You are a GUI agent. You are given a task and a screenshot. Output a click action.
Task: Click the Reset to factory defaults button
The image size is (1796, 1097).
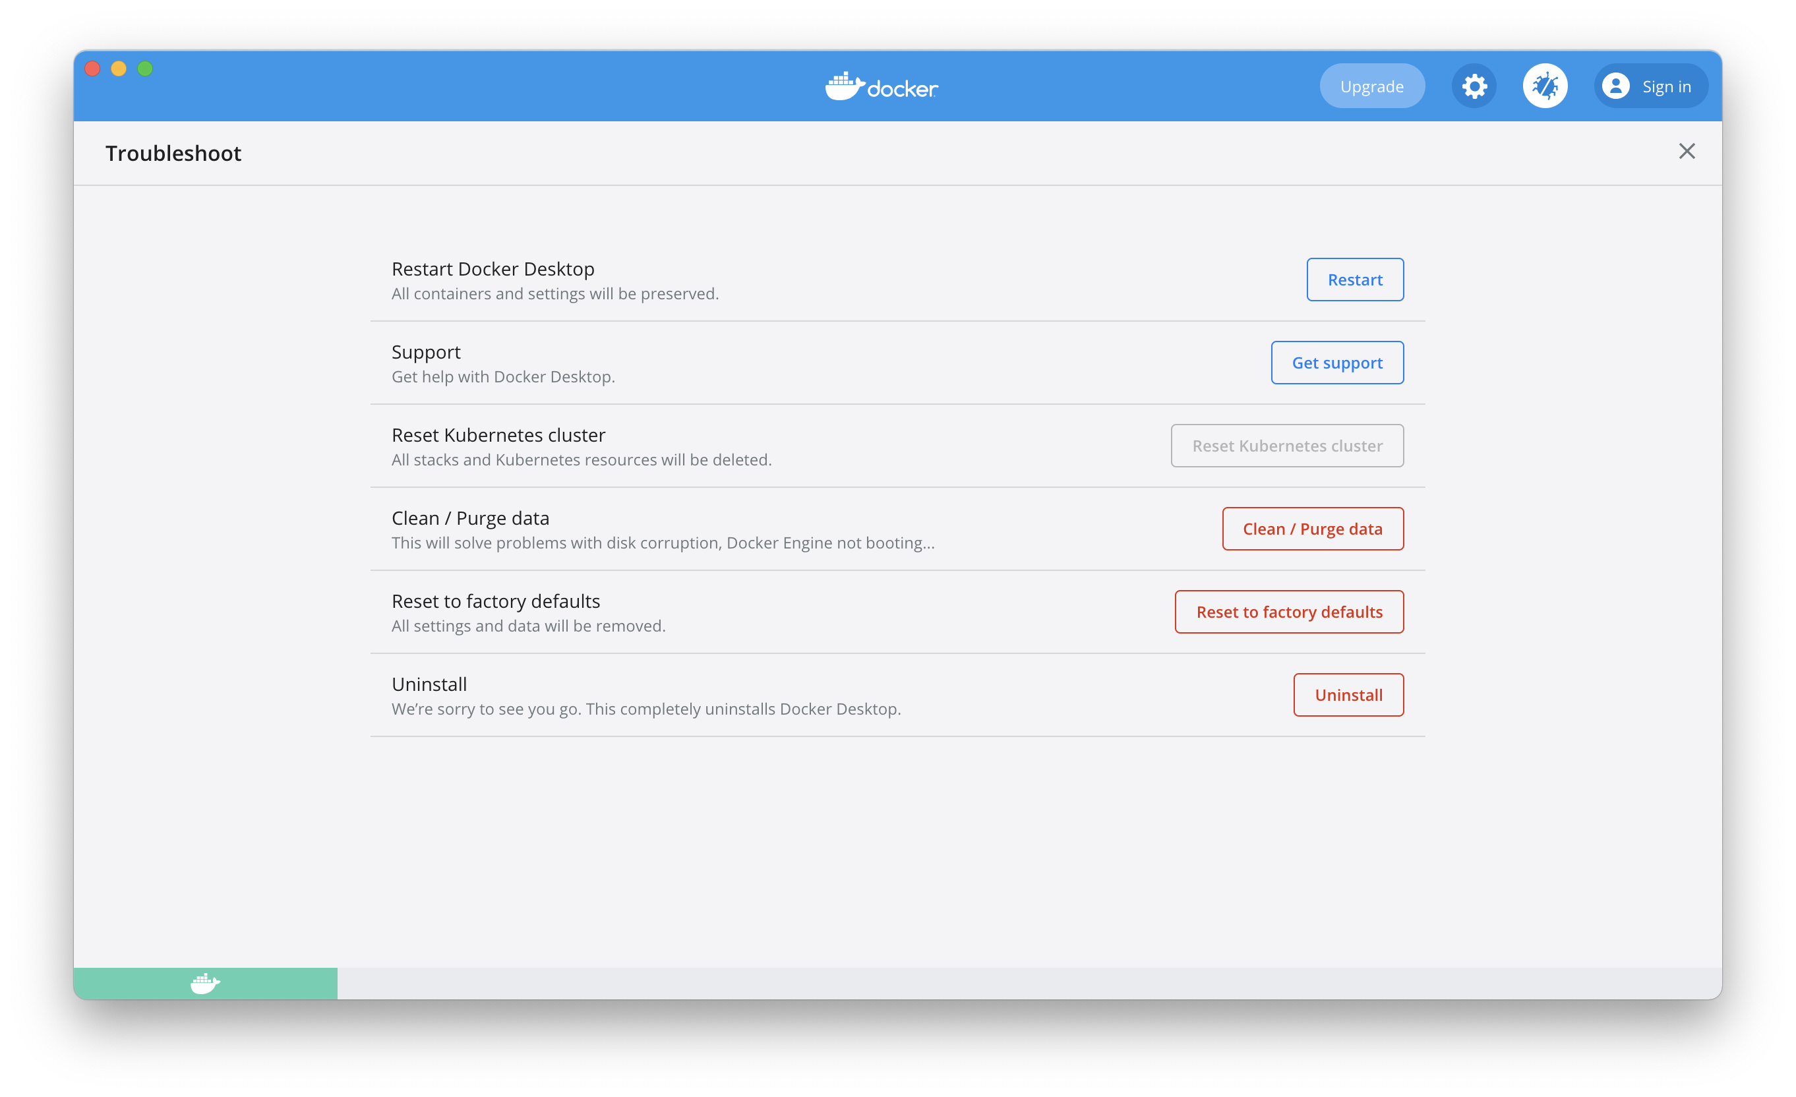(1289, 612)
